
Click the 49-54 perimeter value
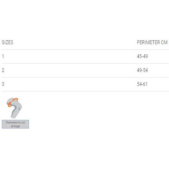pyautogui.click(x=142, y=70)
